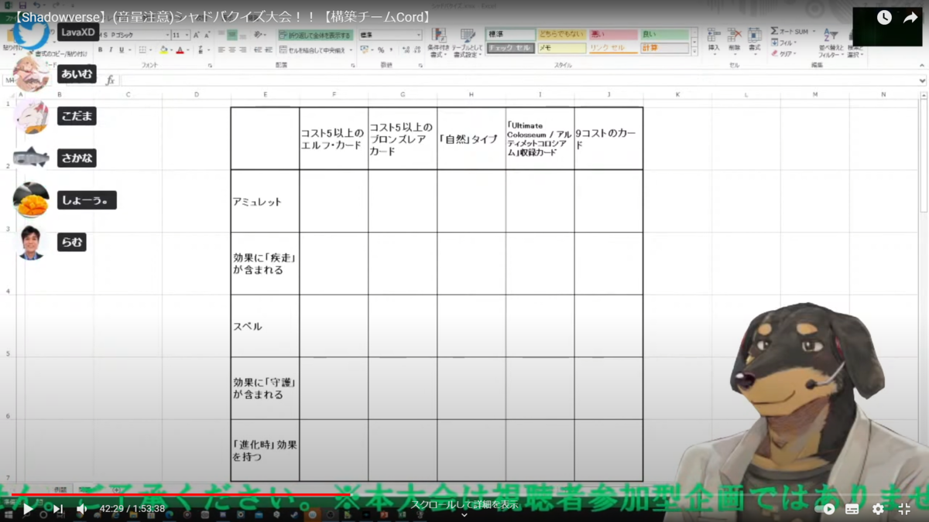Toggle middle vertical alignment
The height and width of the screenshot is (522, 929).
[231, 35]
